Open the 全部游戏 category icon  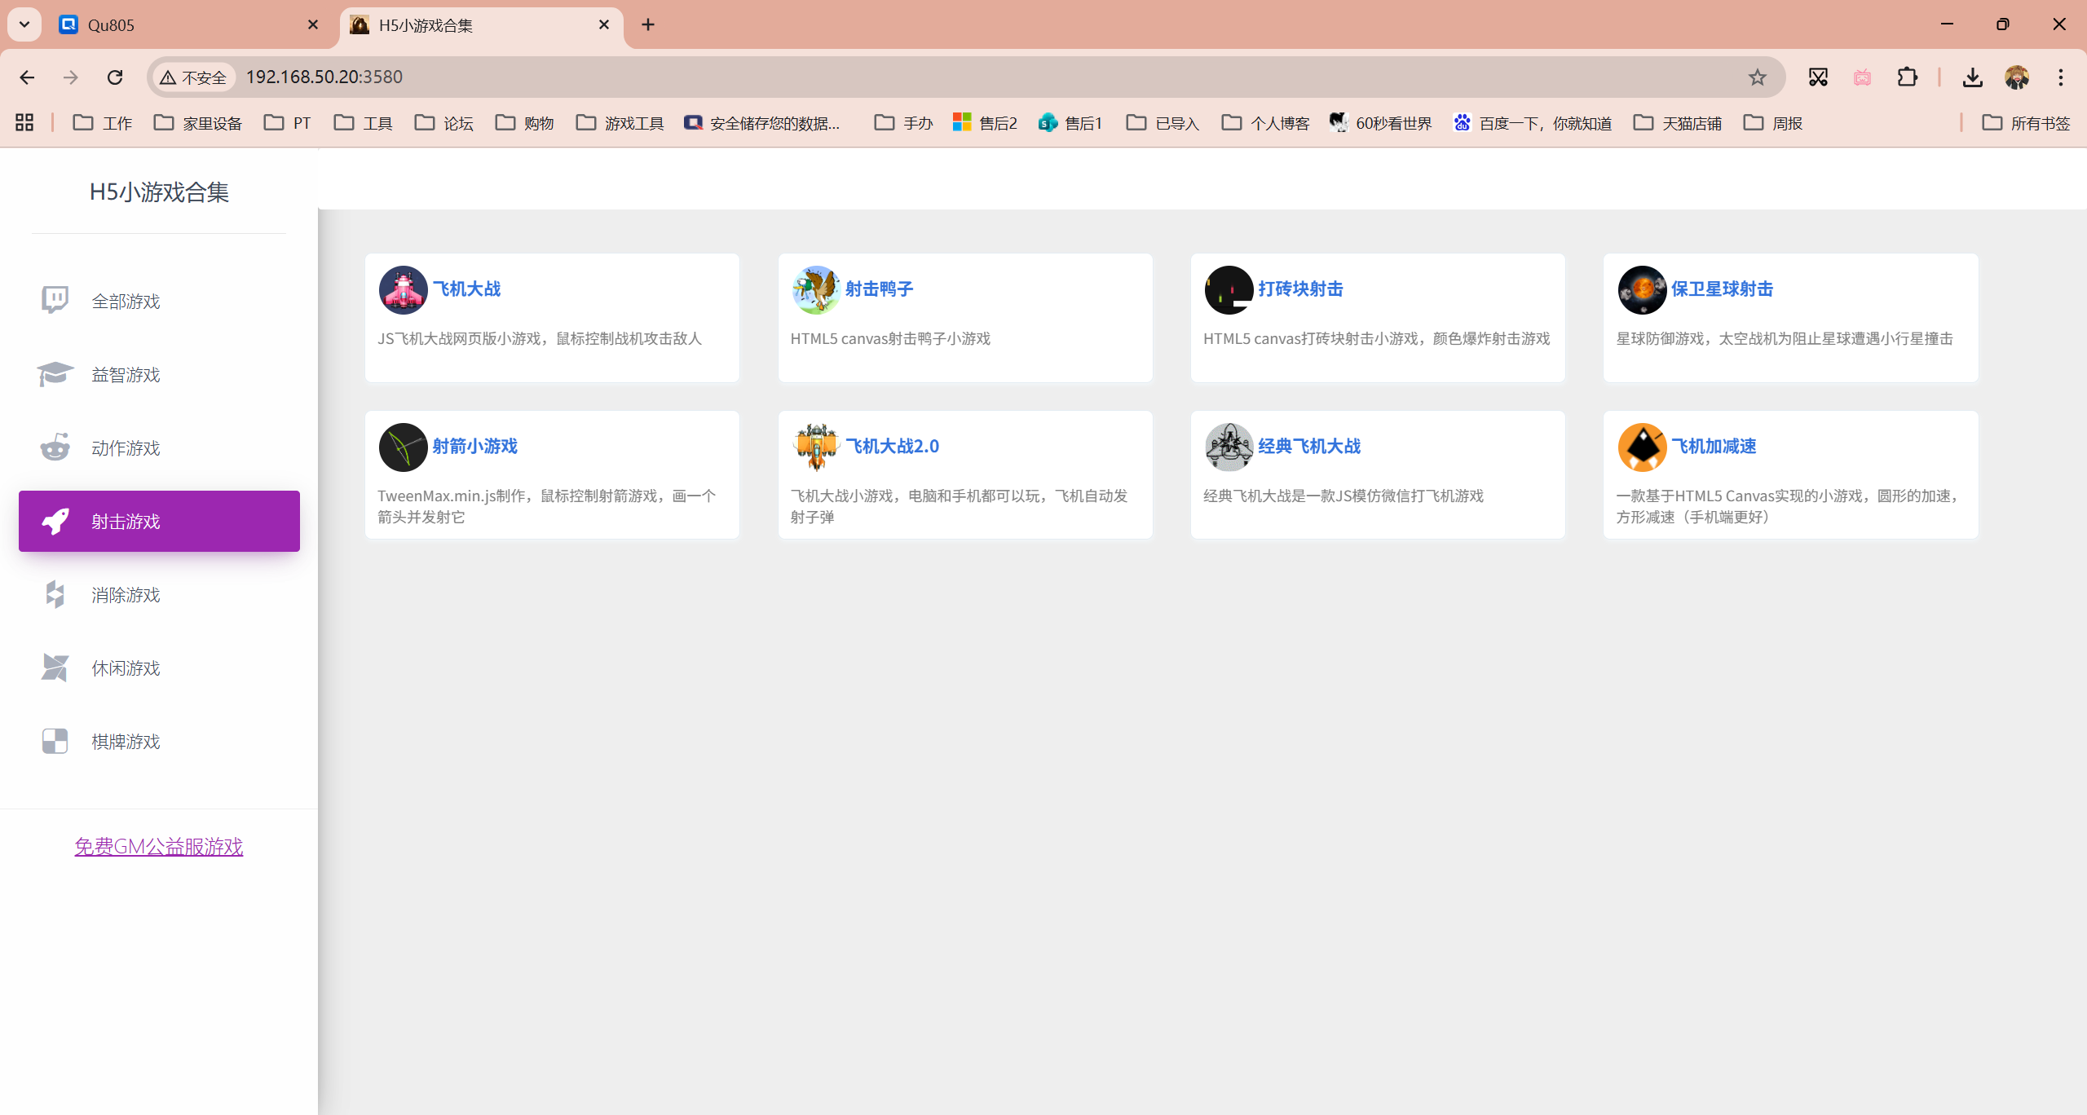(55, 301)
